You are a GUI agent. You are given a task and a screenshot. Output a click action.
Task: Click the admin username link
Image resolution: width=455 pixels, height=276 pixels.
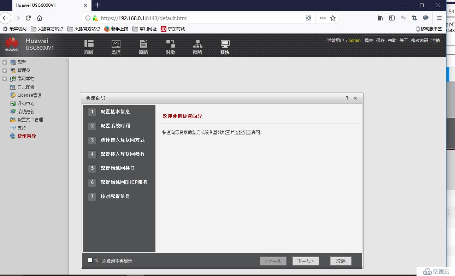[x=354, y=41]
